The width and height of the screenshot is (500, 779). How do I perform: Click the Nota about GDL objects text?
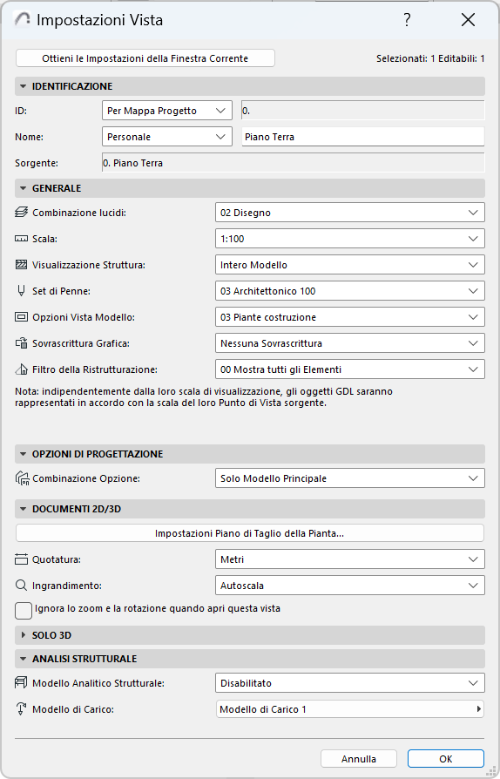204,397
